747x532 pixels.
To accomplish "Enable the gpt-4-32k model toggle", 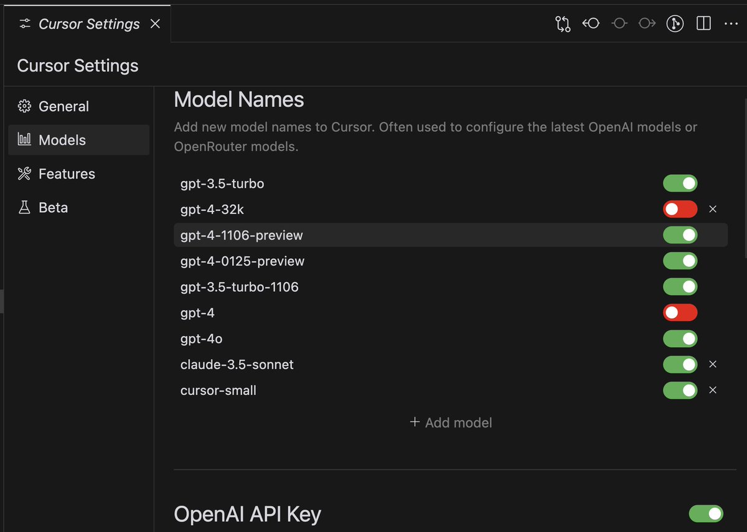I will [680, 210].
